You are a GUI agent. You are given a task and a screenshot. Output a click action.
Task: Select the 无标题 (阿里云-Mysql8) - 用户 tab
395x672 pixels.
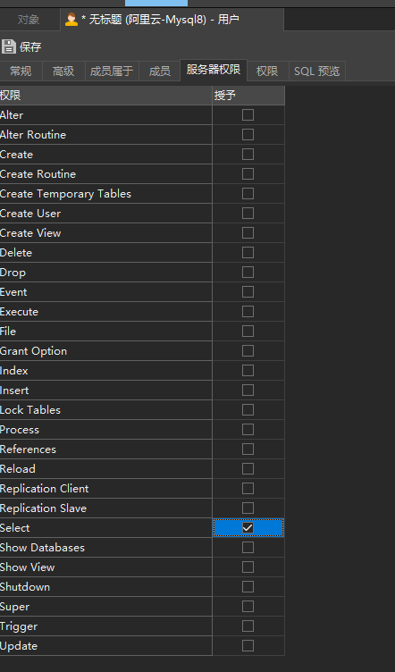click(x=172, y=20)
